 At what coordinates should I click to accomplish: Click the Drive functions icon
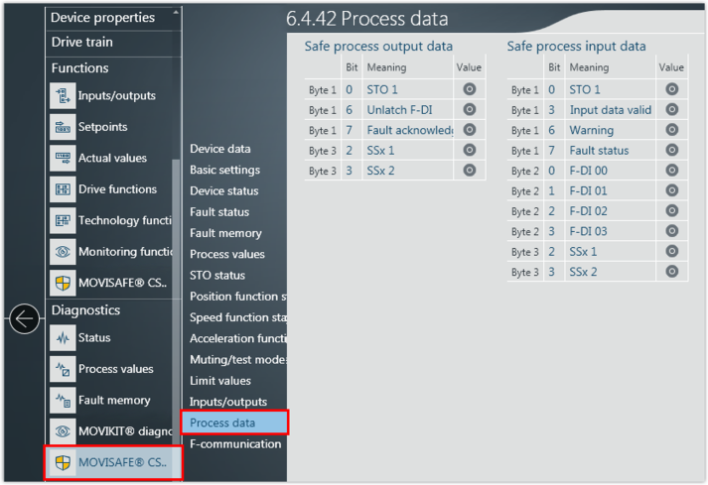pos(63,189)
